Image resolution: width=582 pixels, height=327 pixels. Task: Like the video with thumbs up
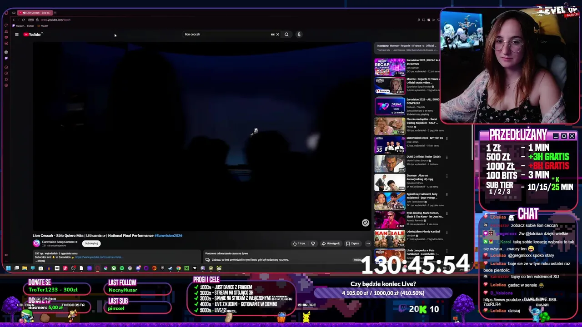[299, 243]
